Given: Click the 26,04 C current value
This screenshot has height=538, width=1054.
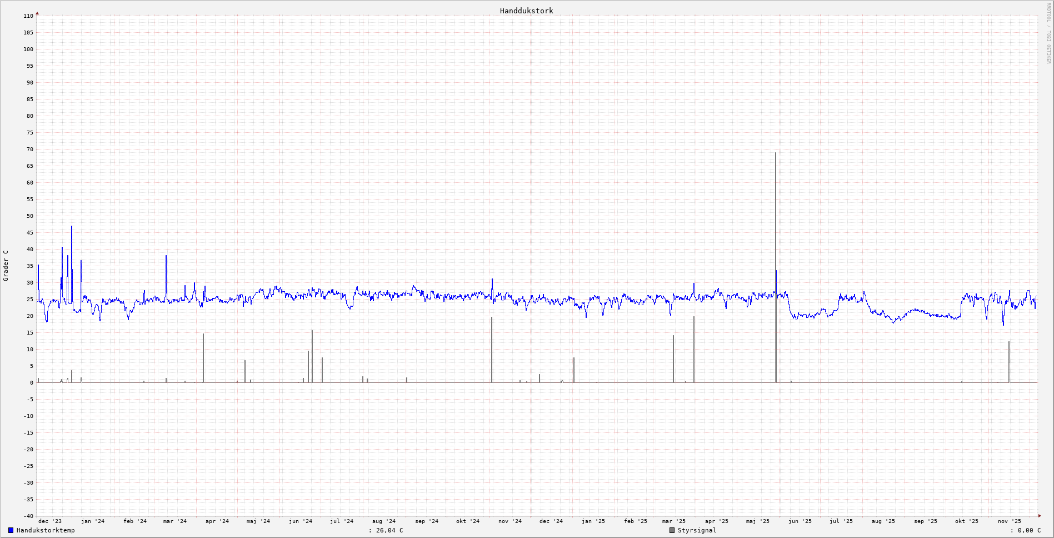Looking at the screenshot, I should tap(389, 530).
